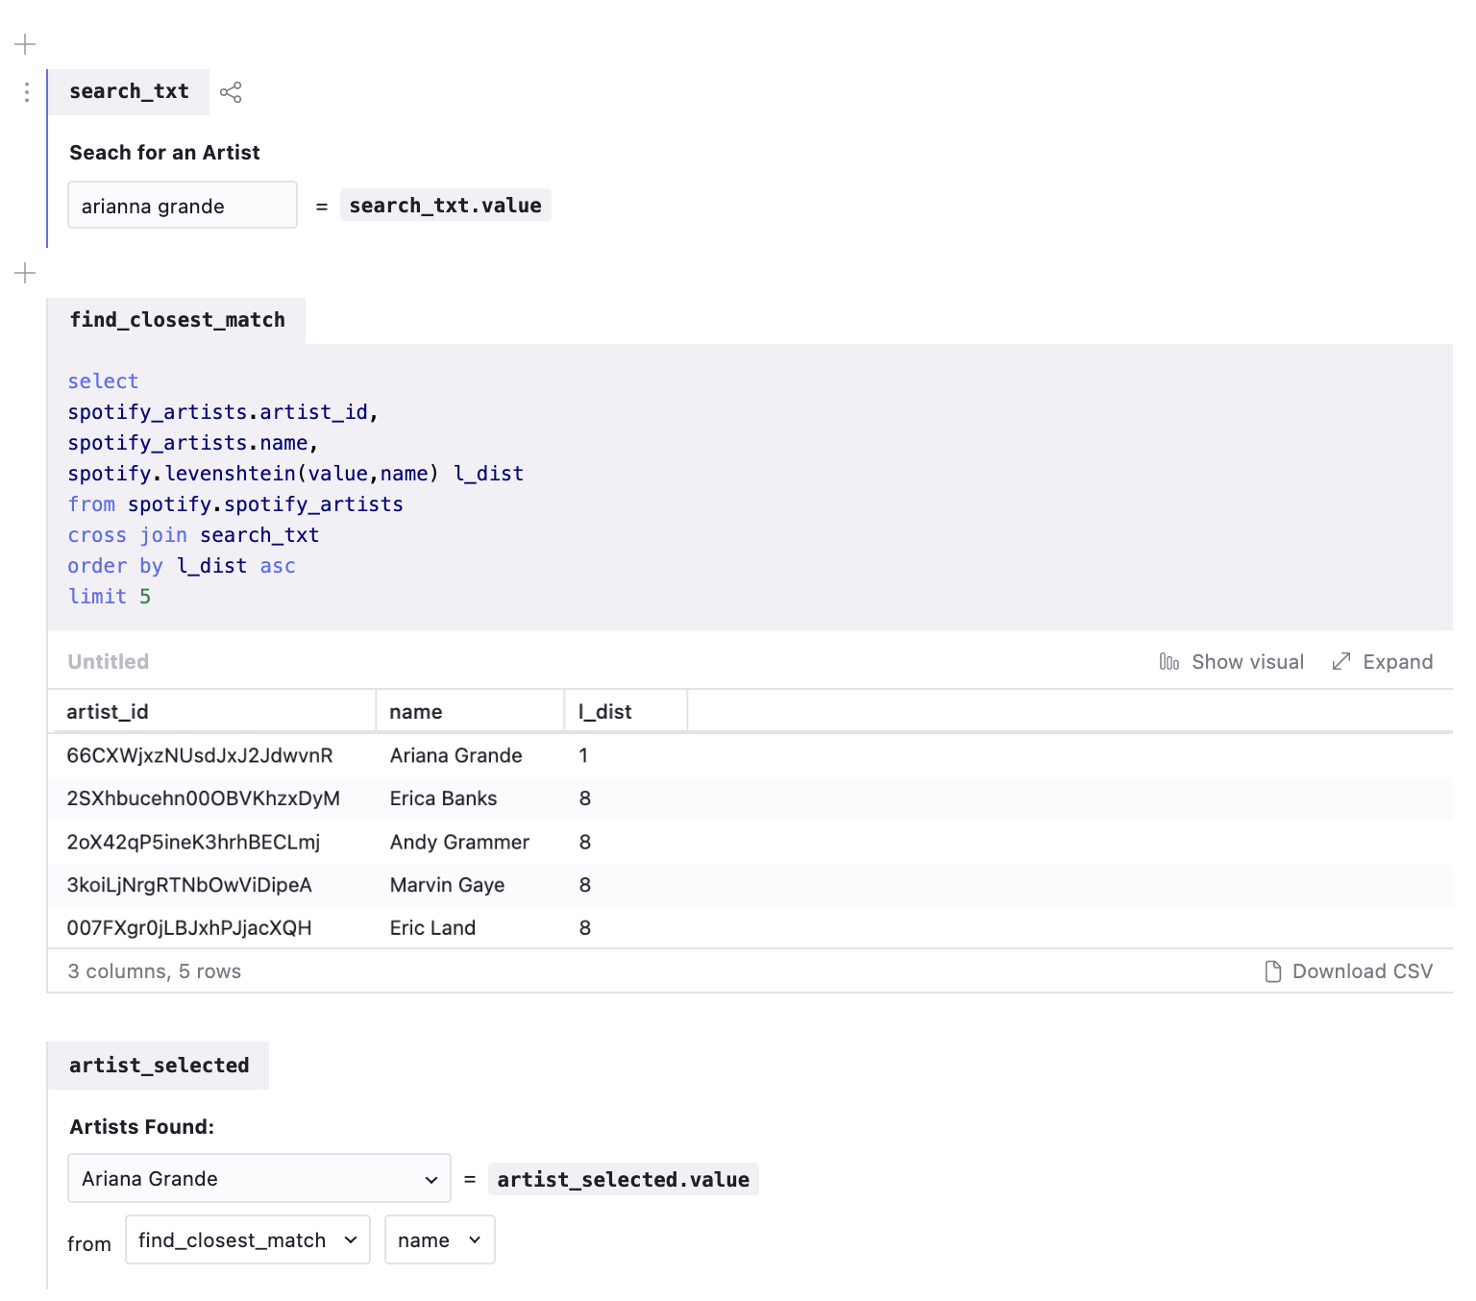1476x1301 pixels.
Task: Add a cell with the plus above find_closest_match
Action: (x=26, y=274)
